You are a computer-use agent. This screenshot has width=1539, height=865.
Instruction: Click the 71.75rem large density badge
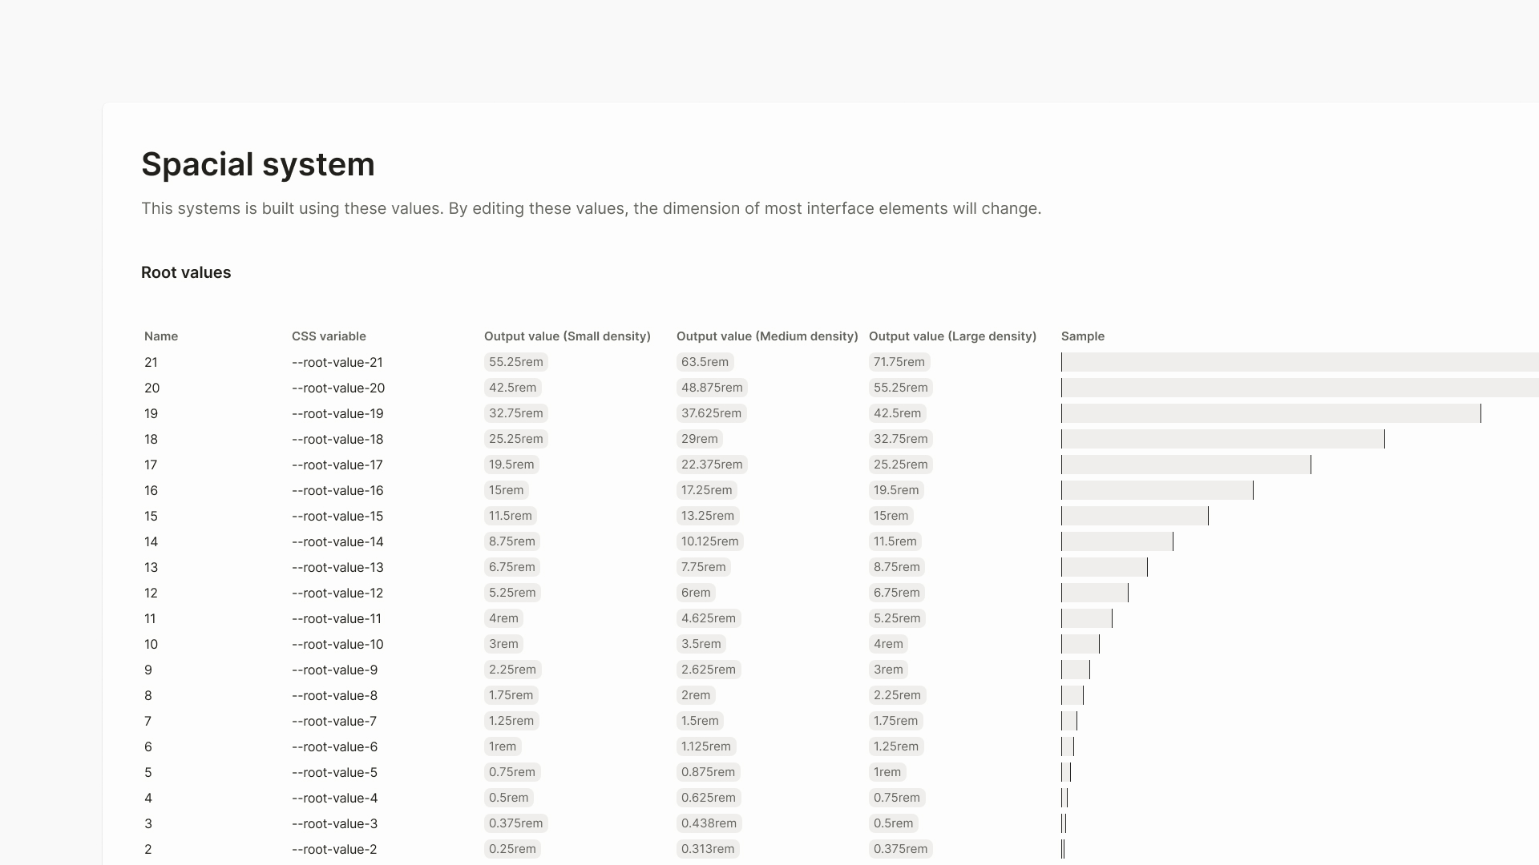click(899, 362)
